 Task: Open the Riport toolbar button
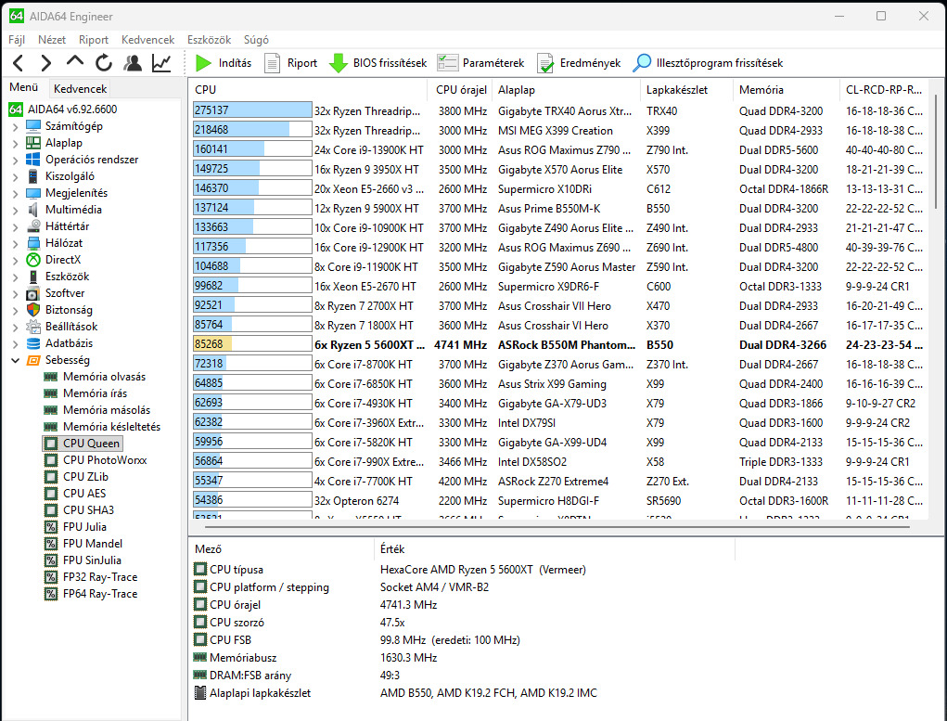(x=290, y=63)
